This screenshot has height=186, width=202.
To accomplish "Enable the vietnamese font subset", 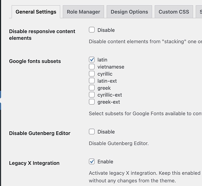I will pyautogui.click(x=92, y=67).
